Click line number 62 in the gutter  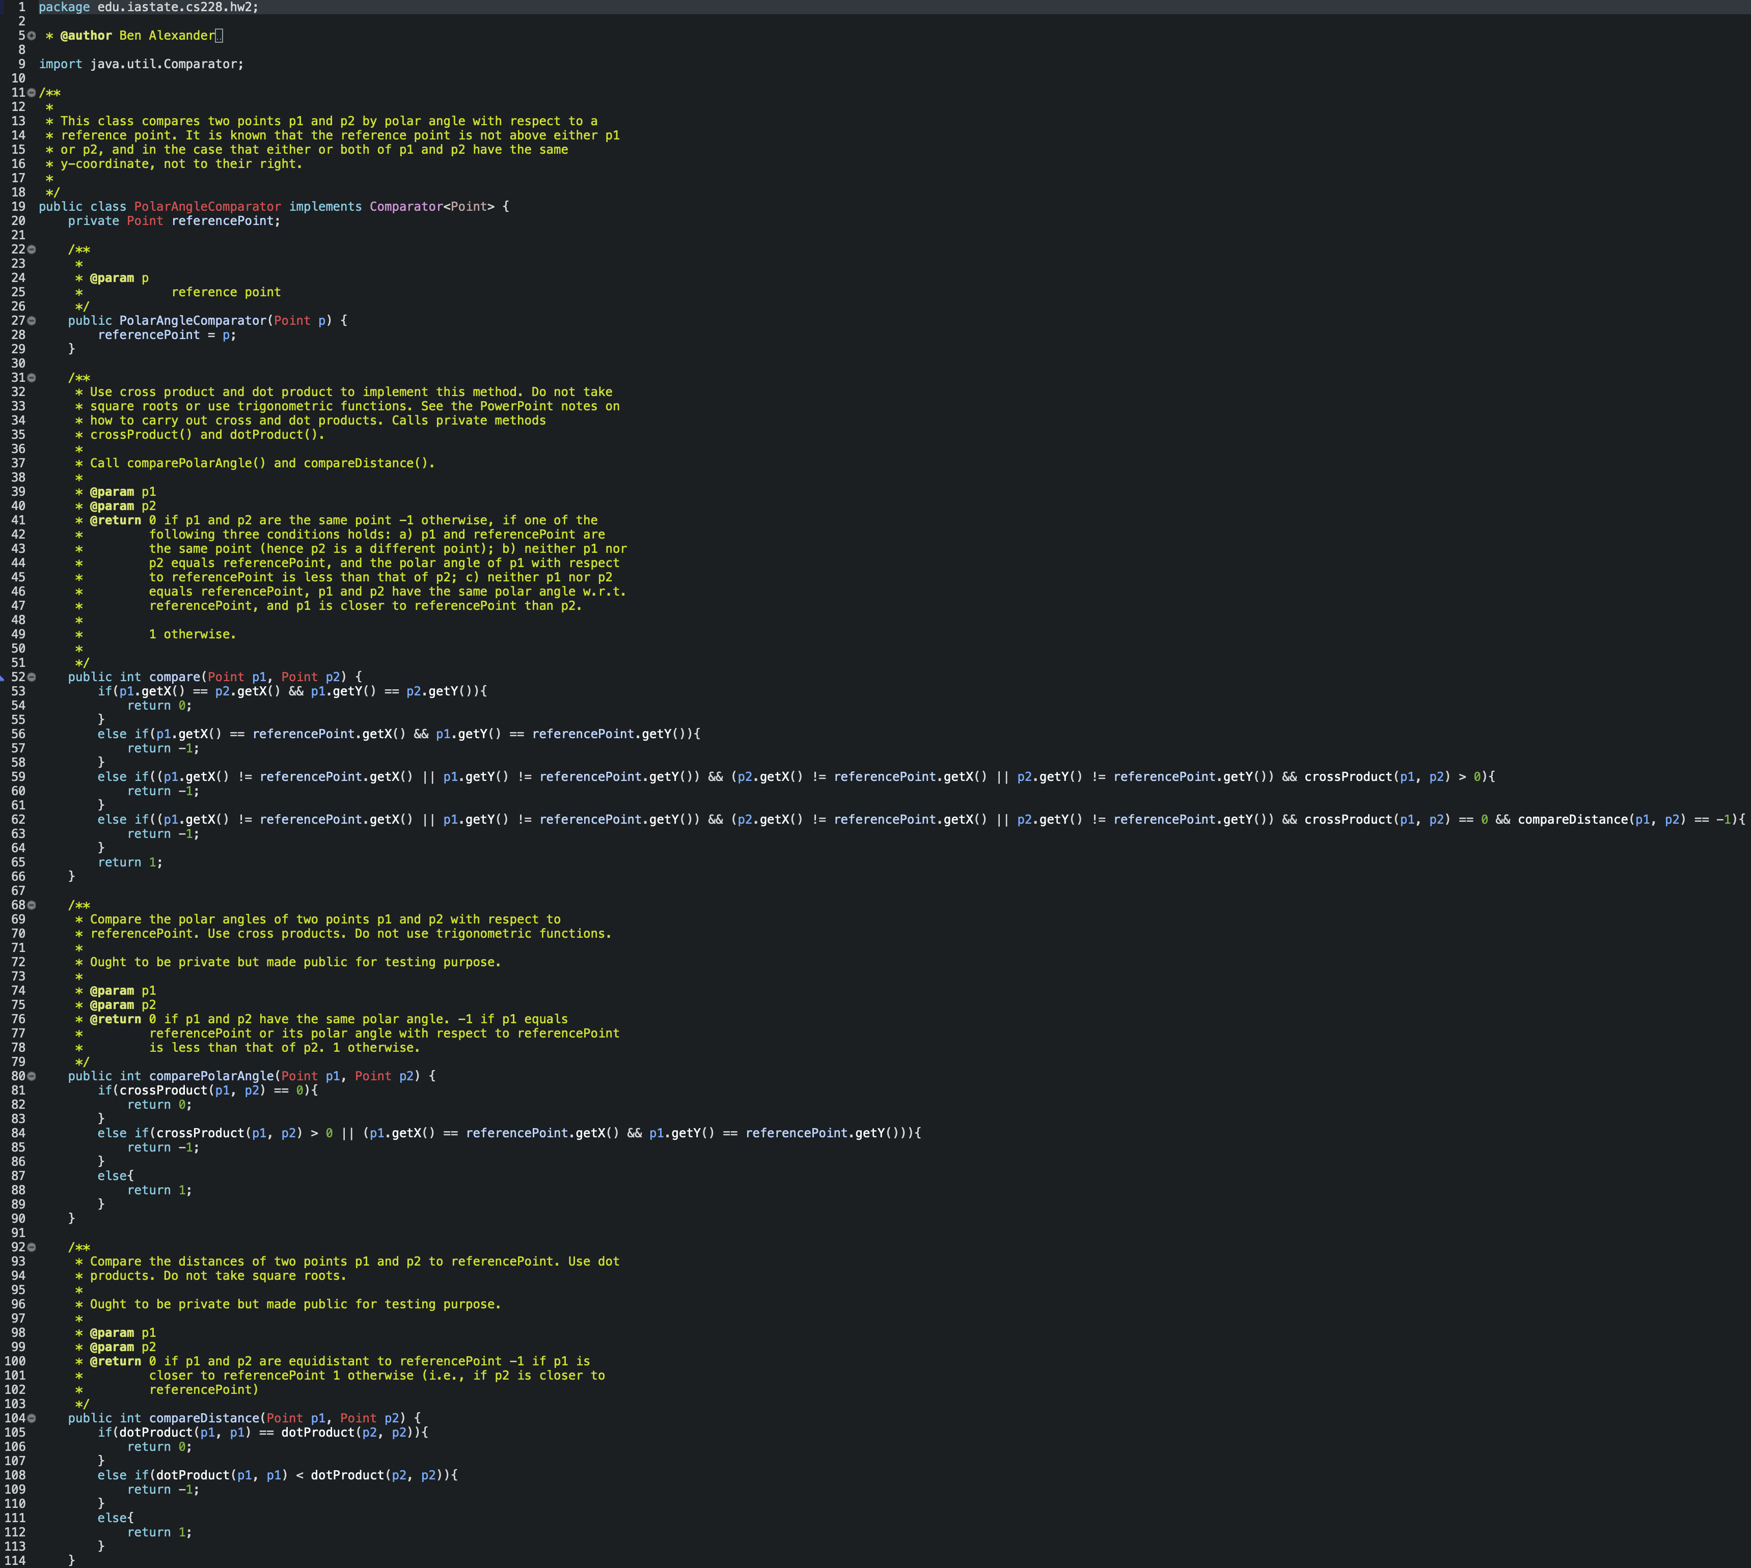point(18,819)
